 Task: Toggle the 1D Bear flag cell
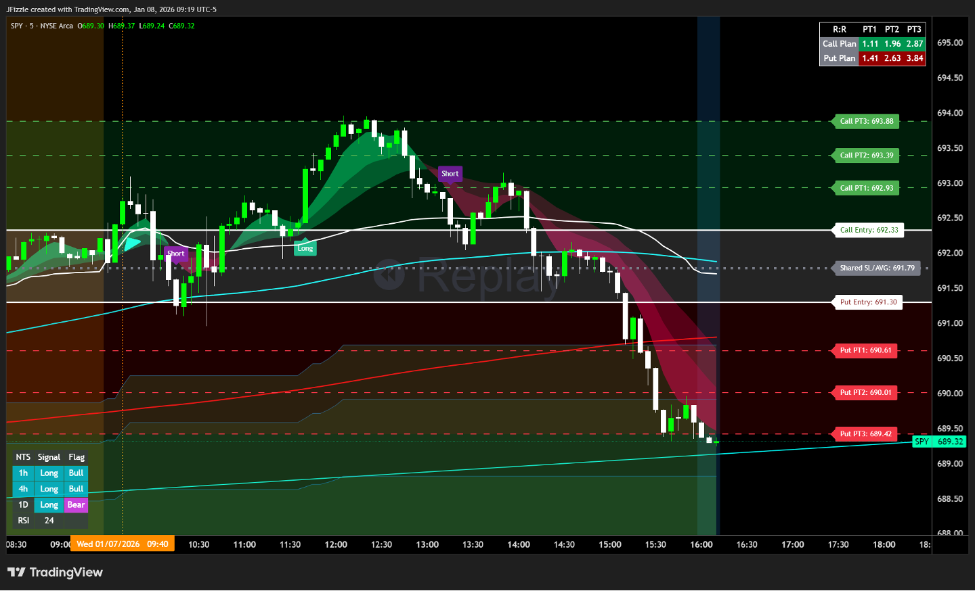tap(76, 504)
